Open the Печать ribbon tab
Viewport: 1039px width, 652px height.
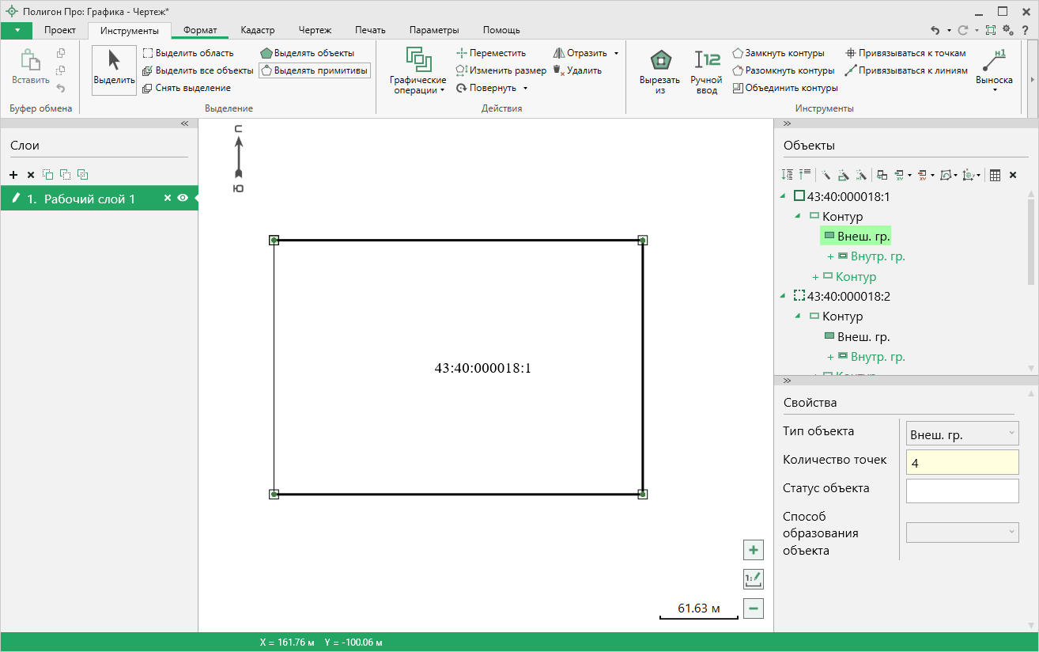[370, 30]
